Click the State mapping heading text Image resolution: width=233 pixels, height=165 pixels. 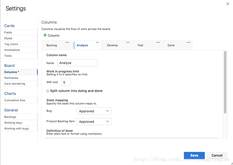pyautogui.click(x=57, y=100)
